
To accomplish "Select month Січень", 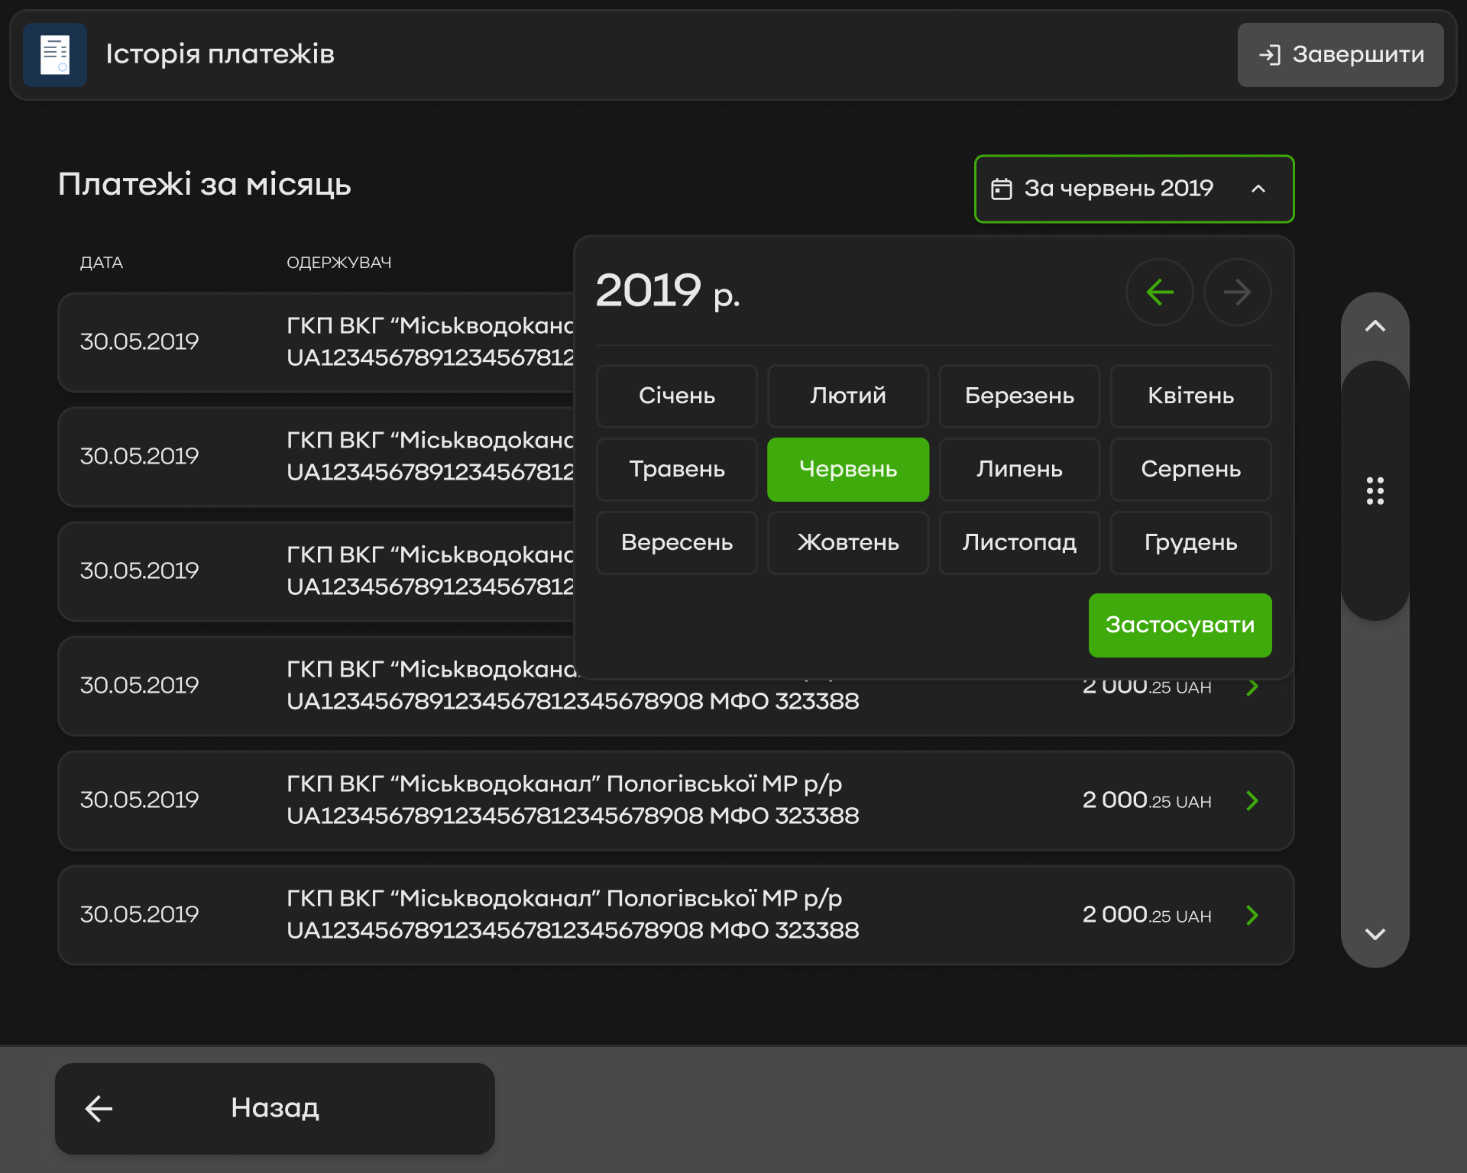I will tap(677, 396).
